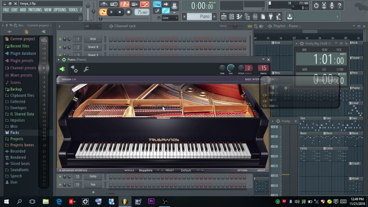Expand Channel rack menu arrow
Viewport: 368px width, 207px height.
click(x=60, y=26)
